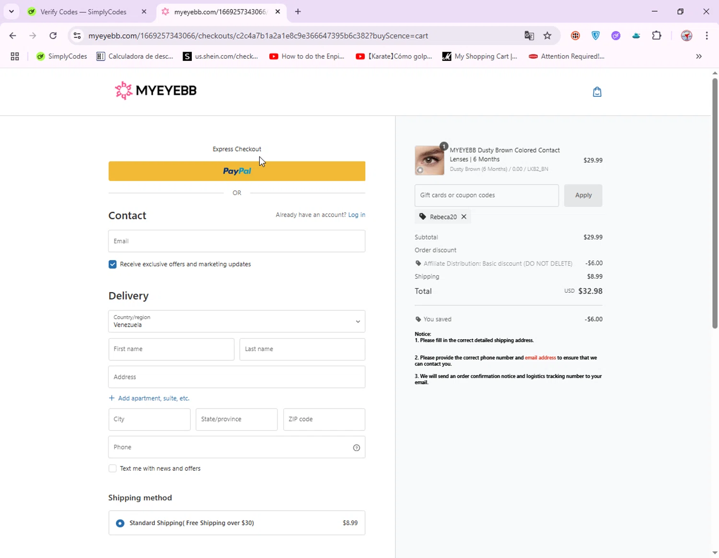Click the First name field
Screen dimensions: 719x558
click(x=171, y=349)
